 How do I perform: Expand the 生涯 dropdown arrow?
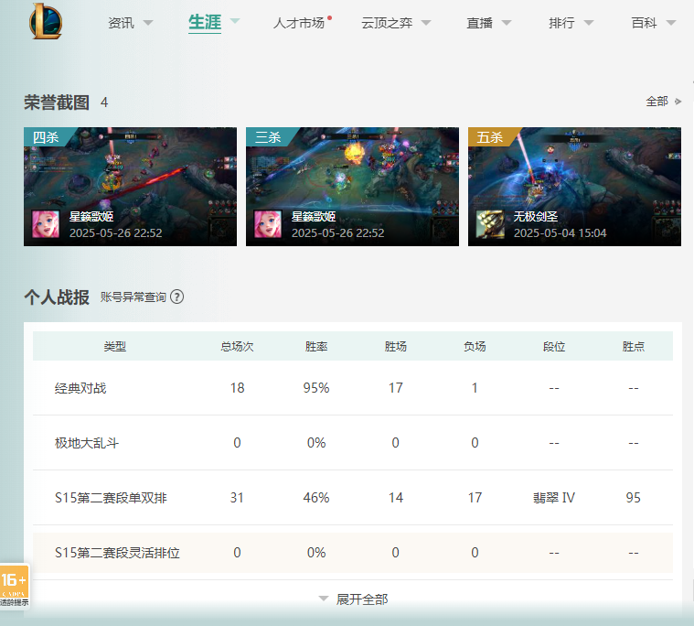[235, 21]
